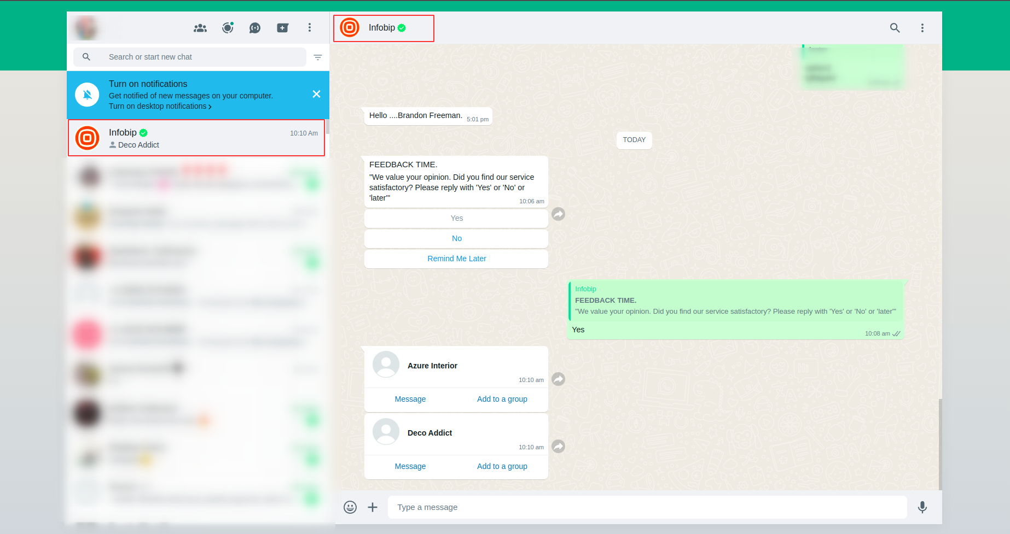Viewport: 1010px width, 534px height.
Task: Click the Remind Me Later button
Action: tap(456, 259)
